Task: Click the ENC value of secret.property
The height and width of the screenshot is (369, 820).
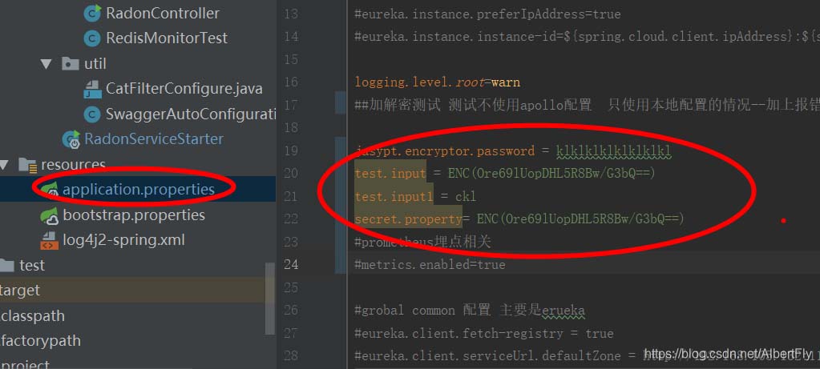Action: click(580, 219)
